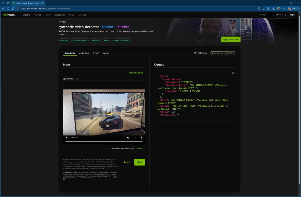
Task: Open the Copilot Chat sidebar
Action: 292,8
